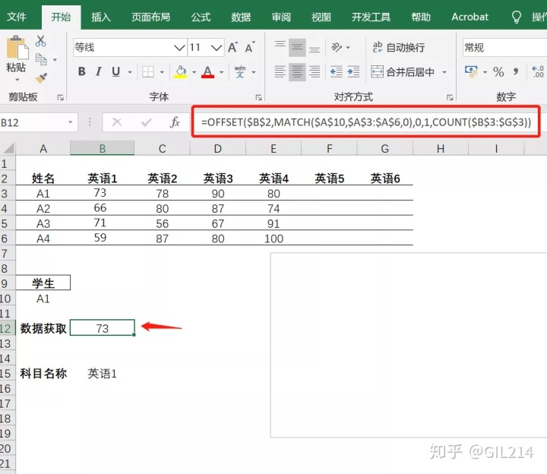
Task: Click accounting number format icon
Action: [471, 71]
